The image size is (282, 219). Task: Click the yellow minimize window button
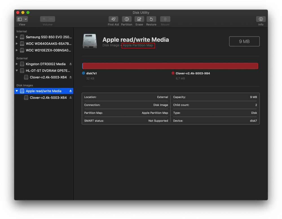(23, 12)
